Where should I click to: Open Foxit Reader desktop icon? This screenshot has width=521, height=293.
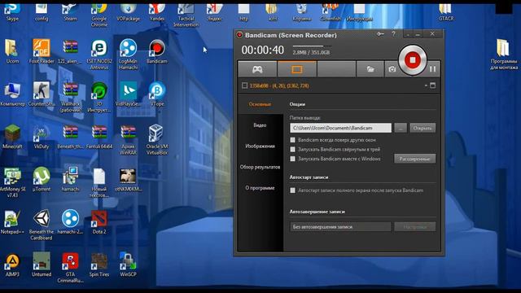[42, 51]
